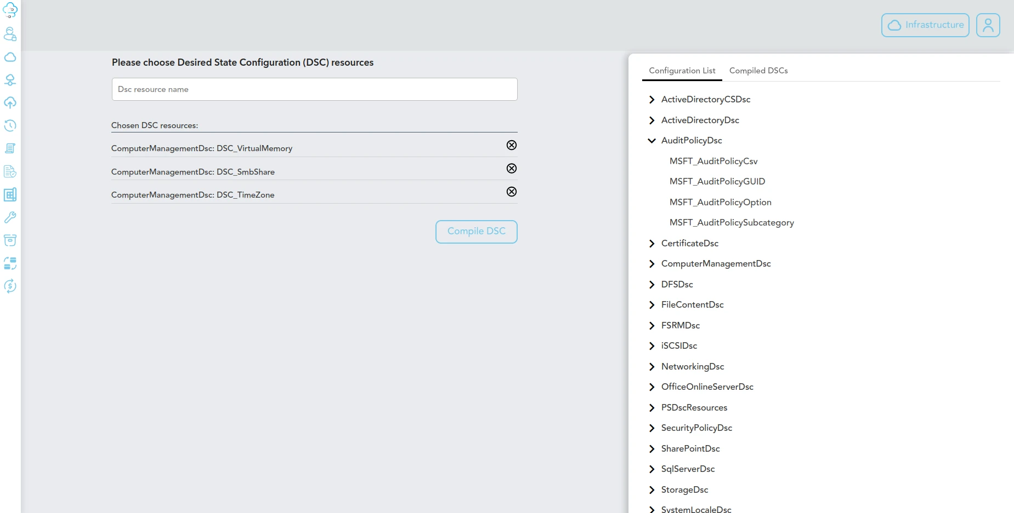Viewport: 1014px width, 513px height.
Task: Open the plain cloud icon in sidebar
Action: [x=10, y=57]
